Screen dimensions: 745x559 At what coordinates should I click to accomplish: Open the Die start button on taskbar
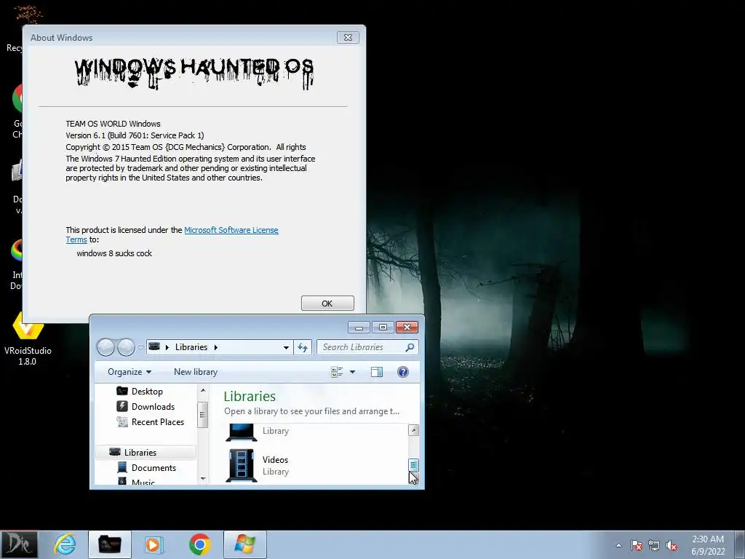pyautogui.click(x=19, y=544)
